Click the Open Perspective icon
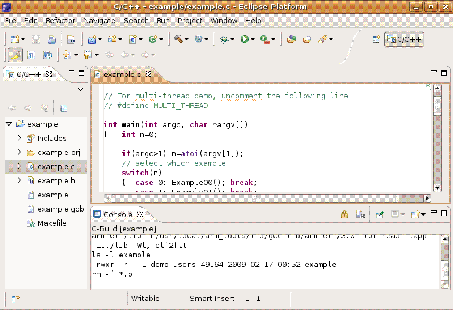 376,39
